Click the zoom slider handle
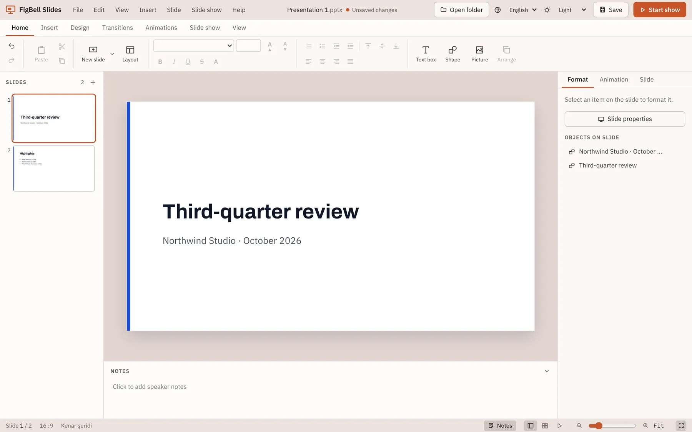The height and width of the screenshot is (432, 692). coord(598,425)
